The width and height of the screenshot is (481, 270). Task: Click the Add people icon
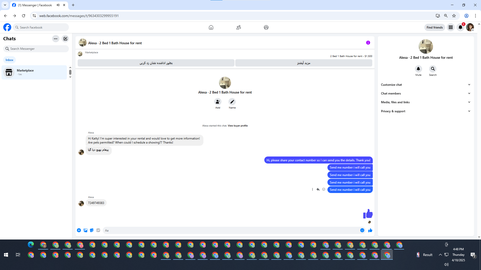click(218, 102)
